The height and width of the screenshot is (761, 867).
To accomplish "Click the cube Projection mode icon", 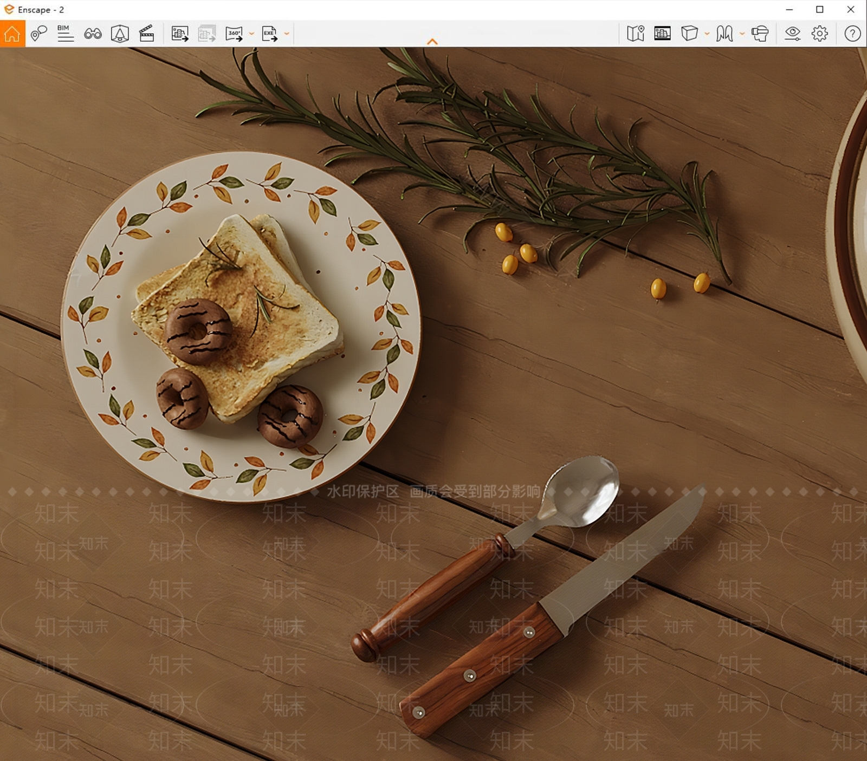I will tap(689, 34).
